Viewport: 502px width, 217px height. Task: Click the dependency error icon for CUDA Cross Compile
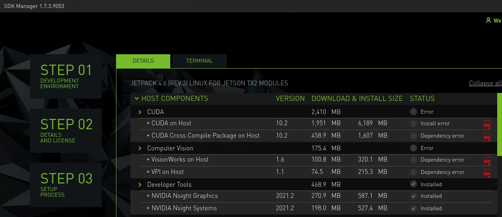[413, 136]
